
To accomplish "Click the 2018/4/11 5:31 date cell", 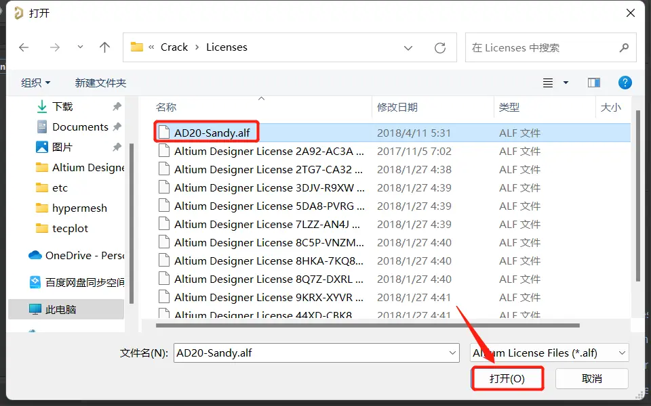I will [x=414, y=133].
